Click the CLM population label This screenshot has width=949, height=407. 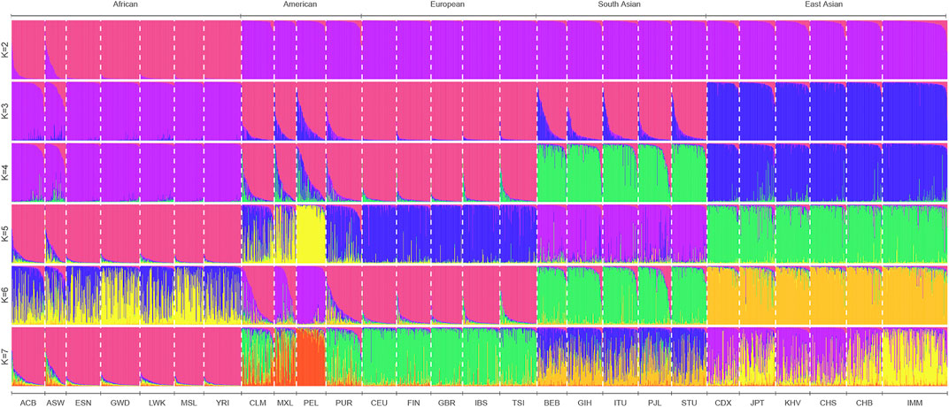258,402
